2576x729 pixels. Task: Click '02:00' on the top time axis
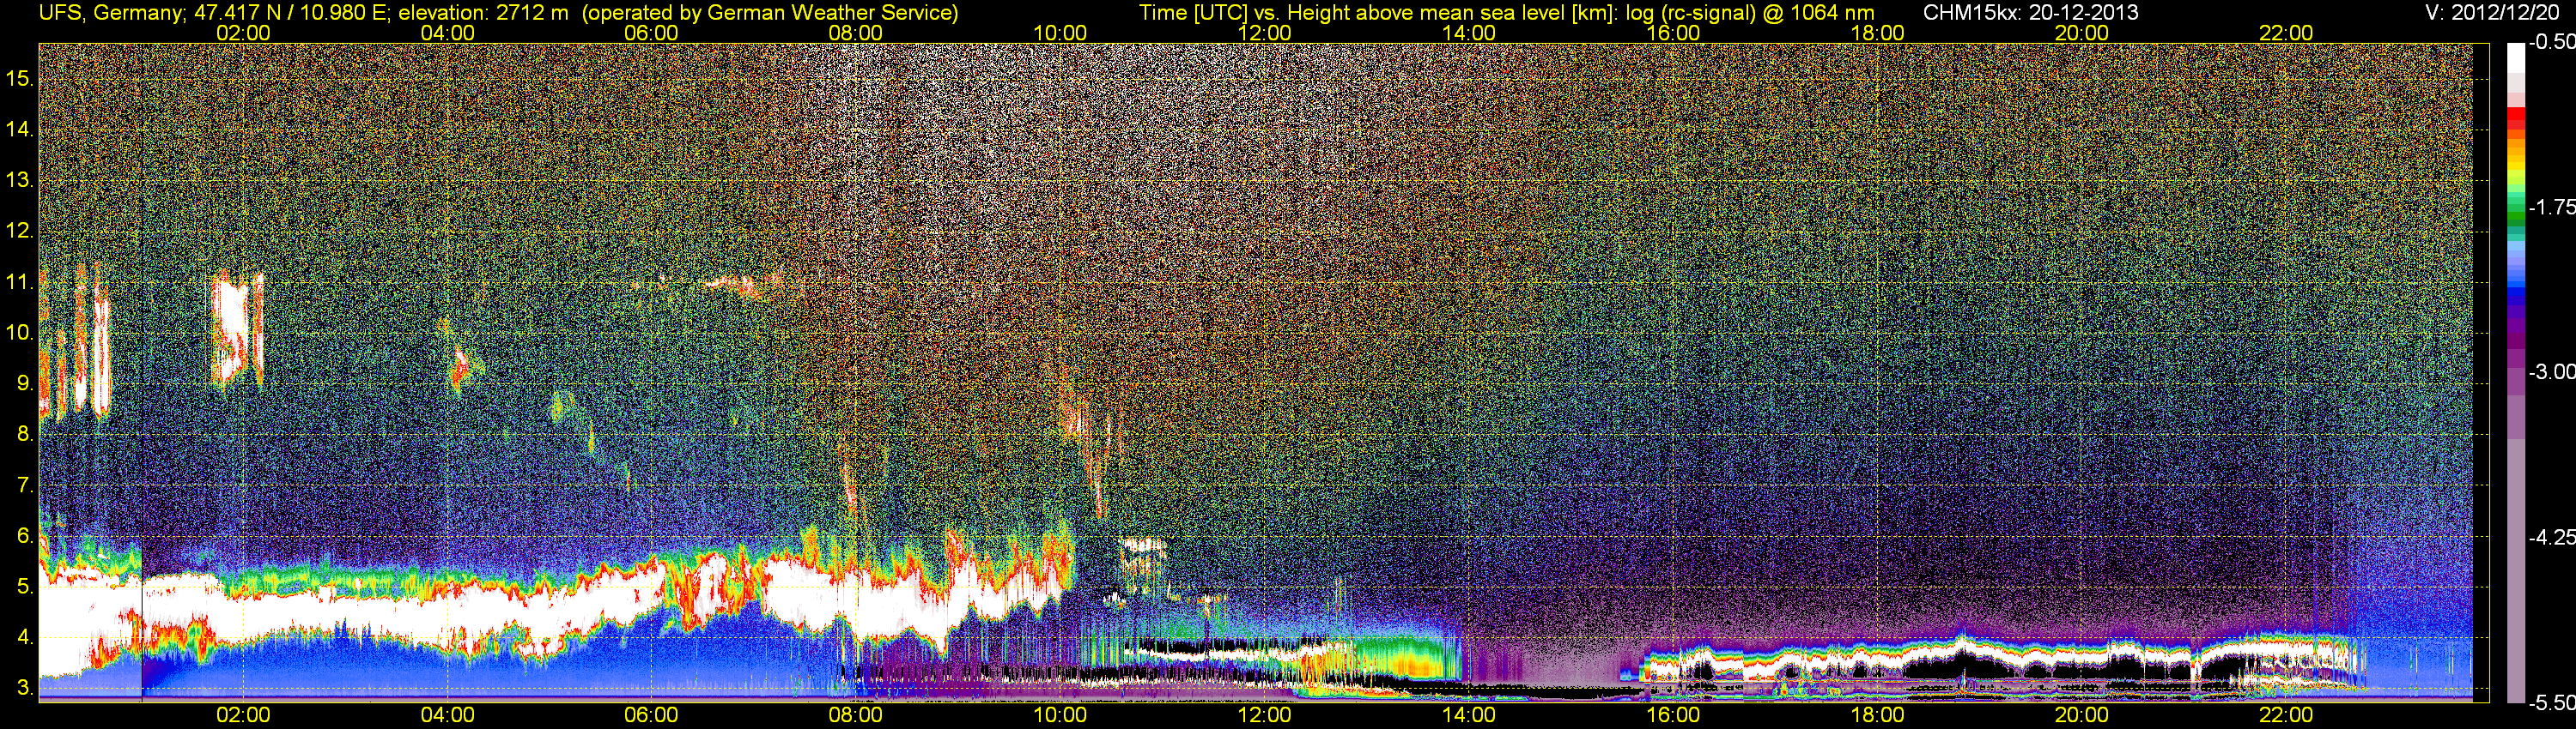coord(243,33)
